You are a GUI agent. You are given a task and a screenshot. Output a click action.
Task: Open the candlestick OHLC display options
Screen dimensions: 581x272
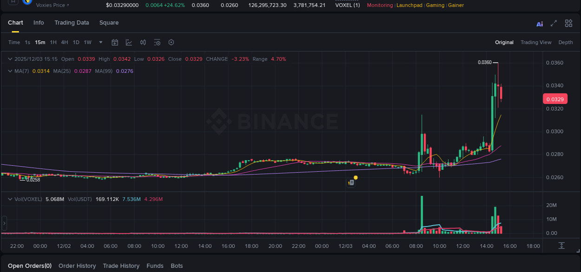(143, 42)
